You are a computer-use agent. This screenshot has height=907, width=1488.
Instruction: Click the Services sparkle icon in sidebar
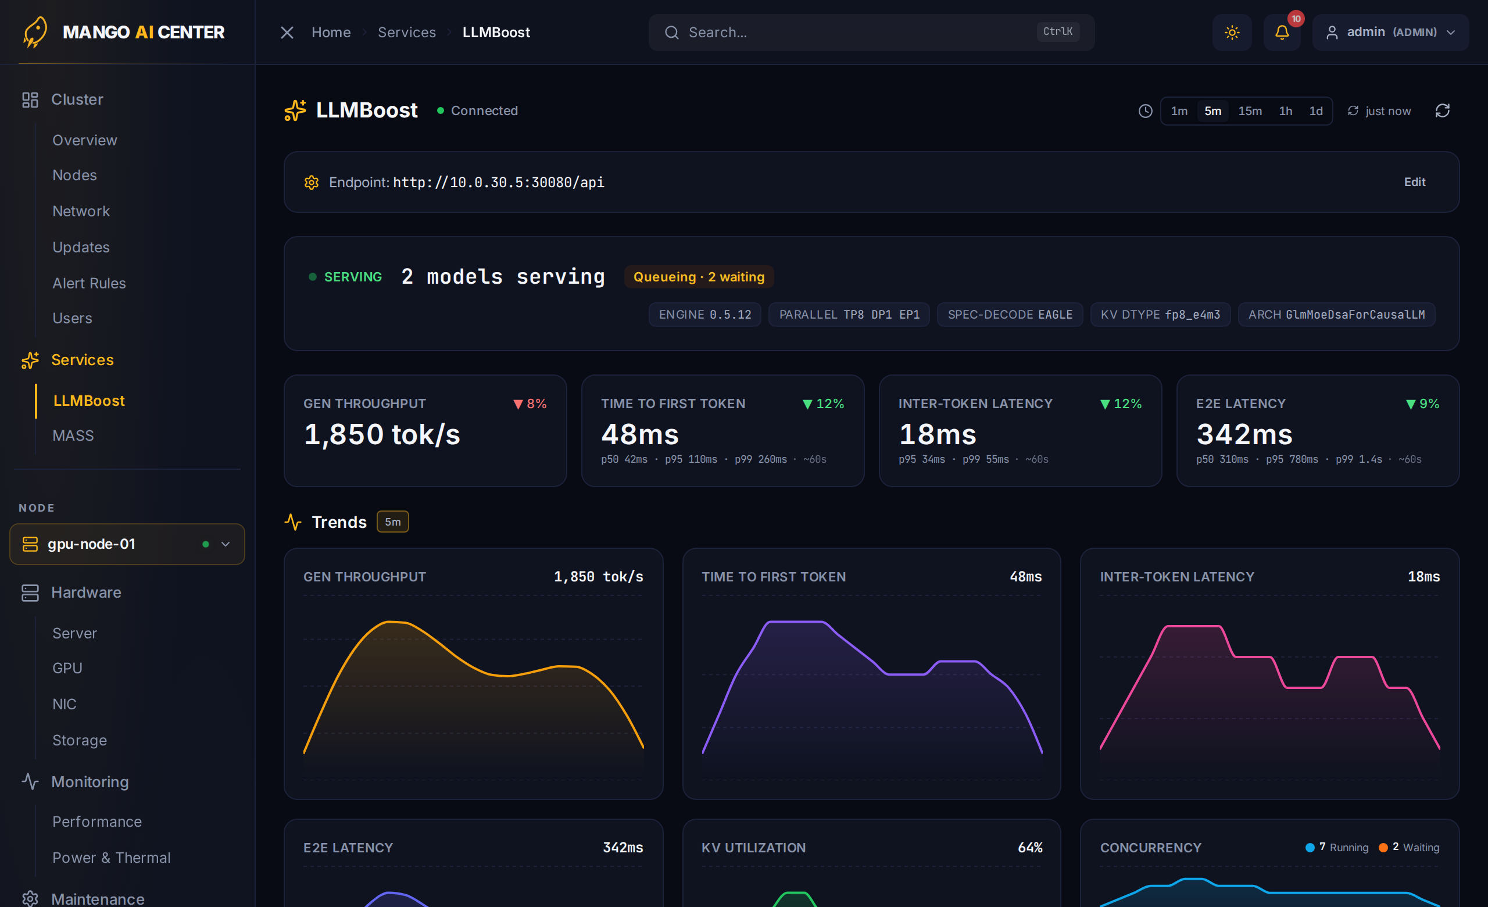click(x=30, y=360)
